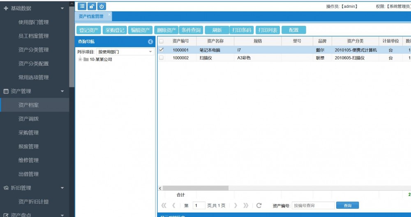
Task: Collapse the 基础数据 sidebar section
Action: pos(62,8)
